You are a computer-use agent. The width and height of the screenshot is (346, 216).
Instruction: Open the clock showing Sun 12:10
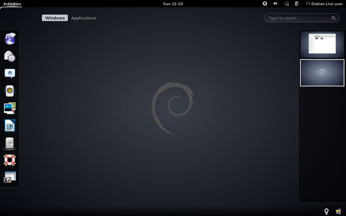[x=173, y=3]
